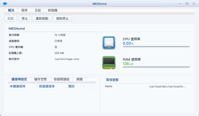This screenshot has width=199, height=116.
Task: Click the 環境變數 section heading
Action: [112, 80]
